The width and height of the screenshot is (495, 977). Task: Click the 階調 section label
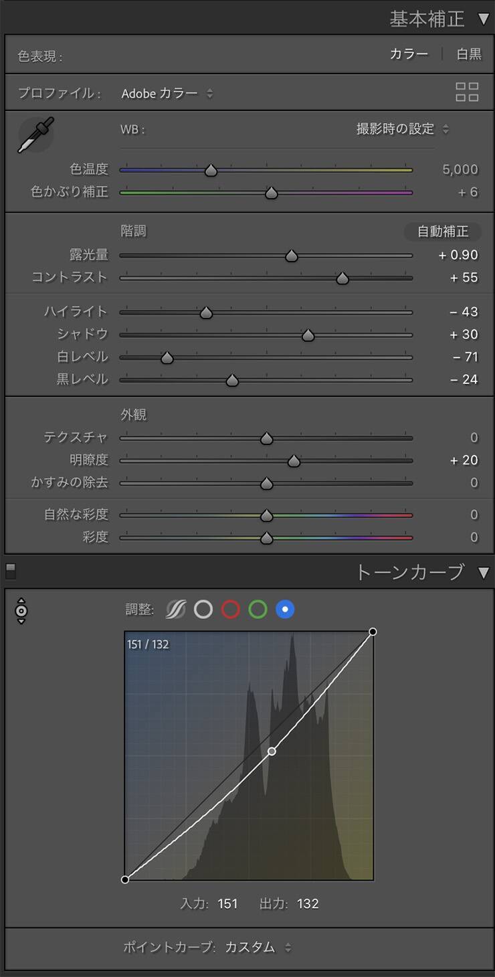(133, 232)
